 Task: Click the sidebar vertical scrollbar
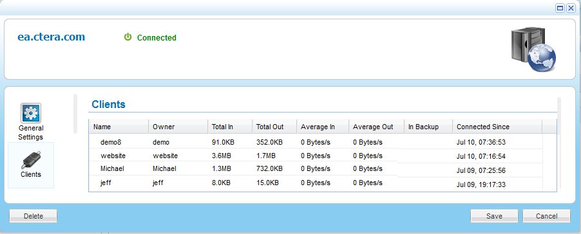coord(75,114)
